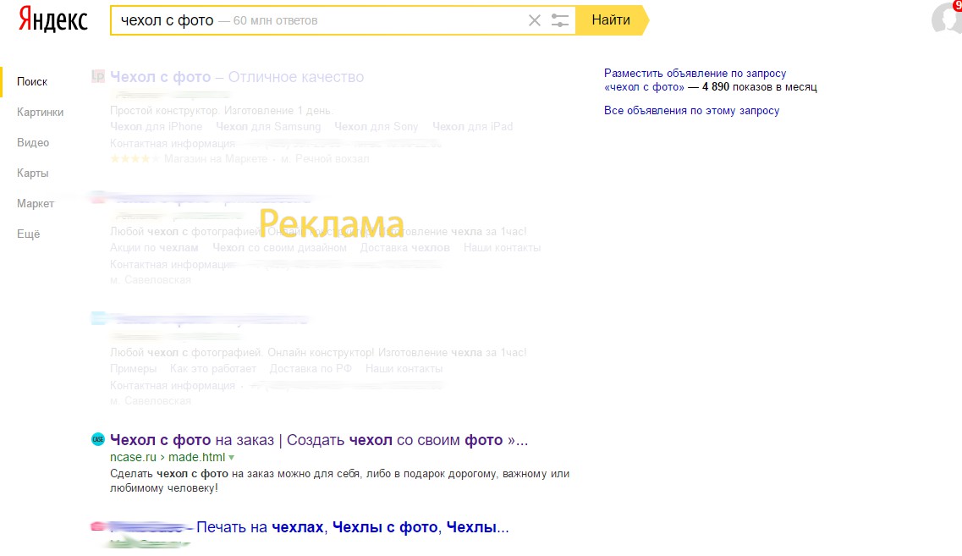Open the ncase.ru domain link
This screenshot has height=556, width=962.
[133, 457]
